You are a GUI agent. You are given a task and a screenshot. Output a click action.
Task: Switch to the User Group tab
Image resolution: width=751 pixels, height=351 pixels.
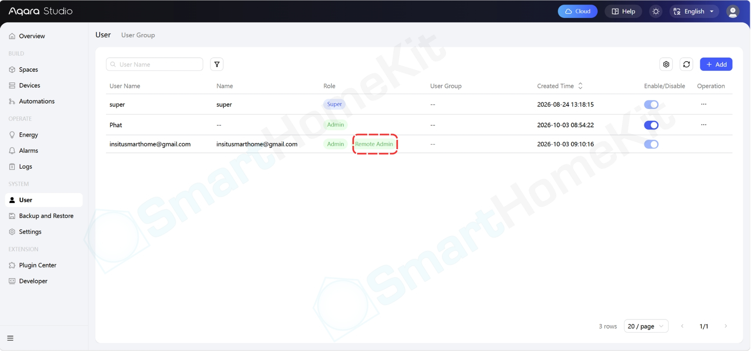click(x=138, y=35)
